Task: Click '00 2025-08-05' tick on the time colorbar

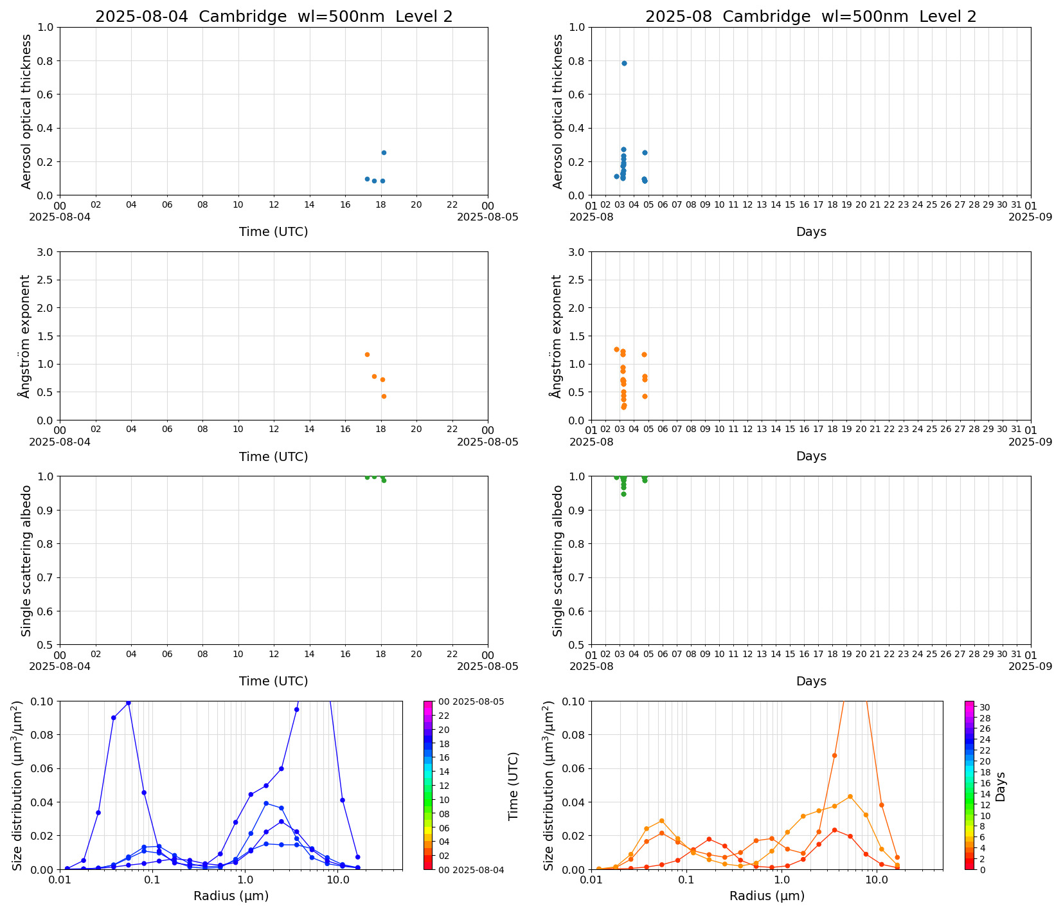Action: pos(471,701)
